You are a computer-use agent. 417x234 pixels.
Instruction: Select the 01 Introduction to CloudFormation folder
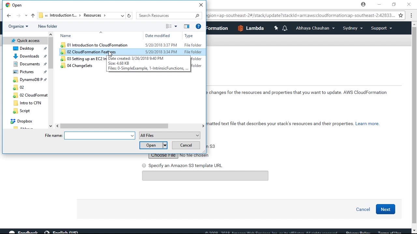point(97,45)
